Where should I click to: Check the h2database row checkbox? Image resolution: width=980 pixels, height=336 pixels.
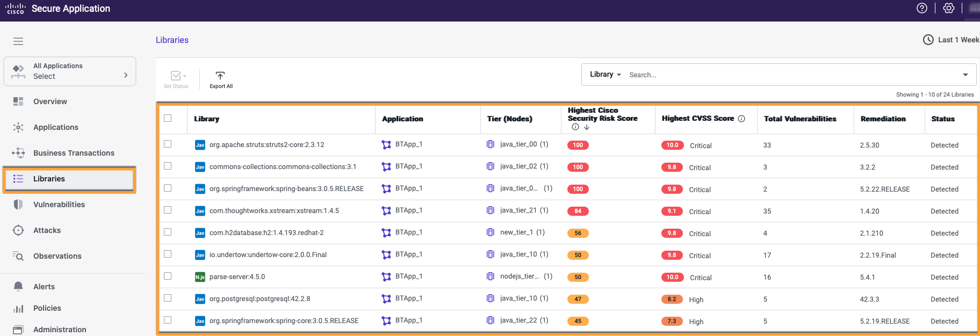coord(168,232)
